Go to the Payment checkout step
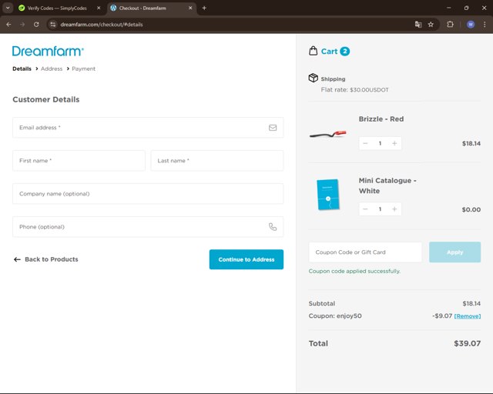 click(83, 68)
